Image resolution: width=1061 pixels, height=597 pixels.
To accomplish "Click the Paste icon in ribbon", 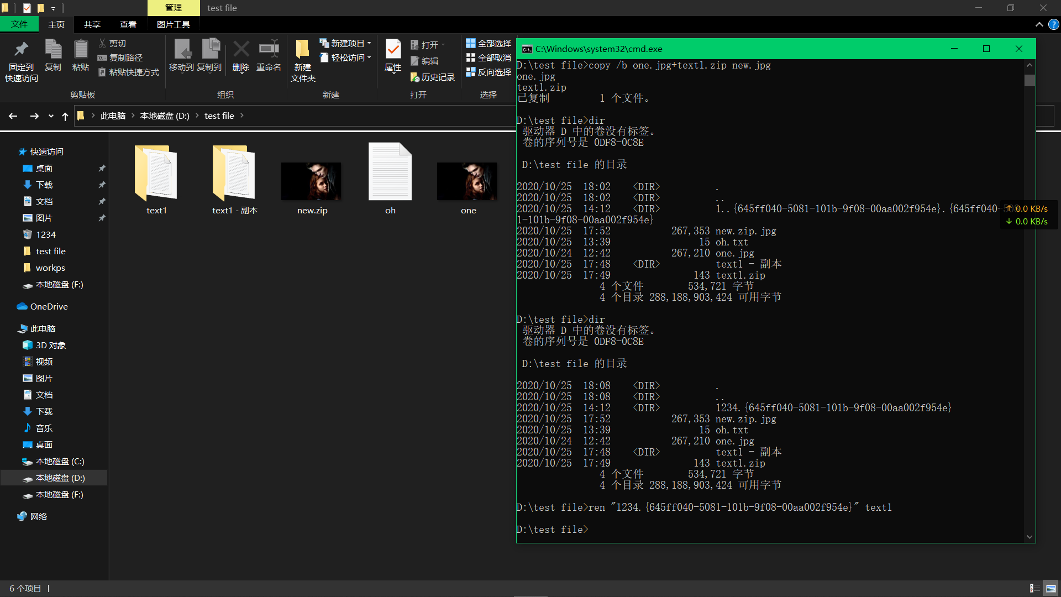I will 81,50.
